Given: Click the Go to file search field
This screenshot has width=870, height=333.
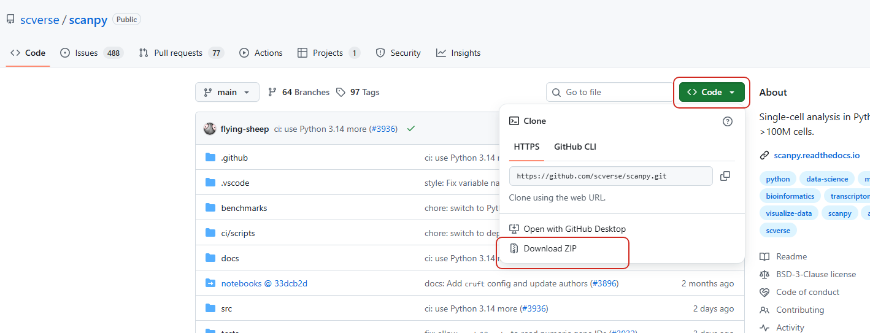Looking at the screenshot, I should tap(610, 92).
